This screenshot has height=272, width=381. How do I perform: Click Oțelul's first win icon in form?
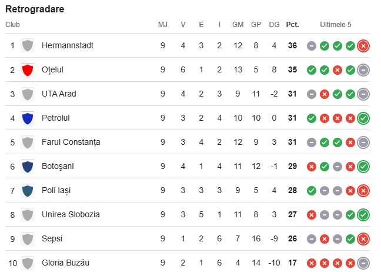click(312, 70)
